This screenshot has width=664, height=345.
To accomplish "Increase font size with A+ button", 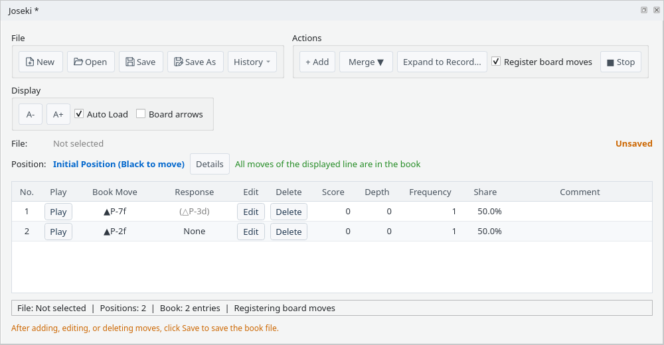I will tap(58, 114).
